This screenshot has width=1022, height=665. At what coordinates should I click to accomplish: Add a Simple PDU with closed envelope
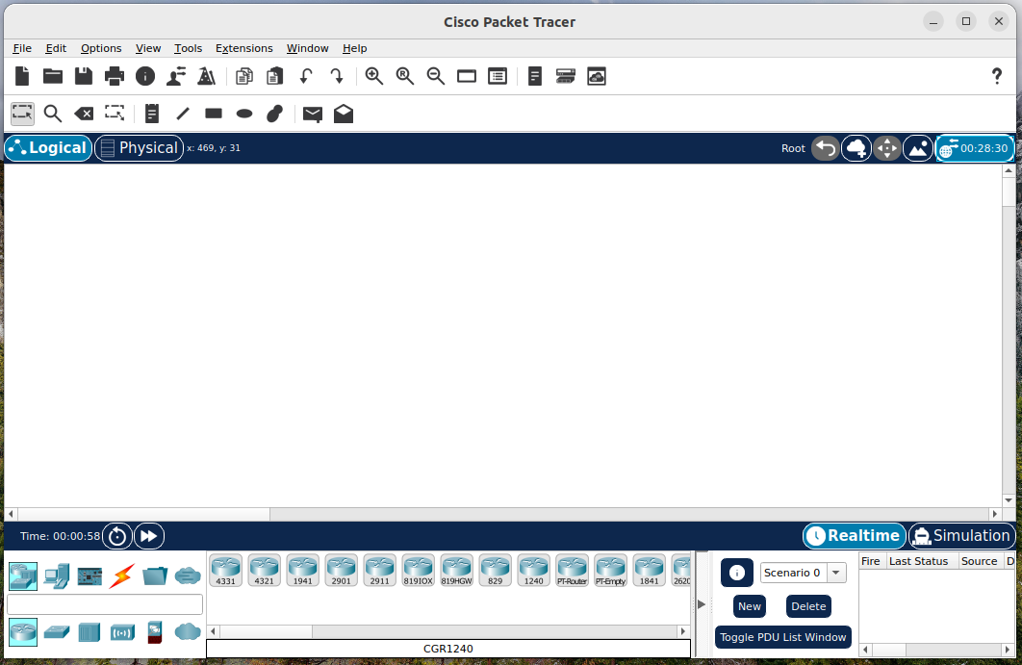pyautogui.click(x=313, y=115)
